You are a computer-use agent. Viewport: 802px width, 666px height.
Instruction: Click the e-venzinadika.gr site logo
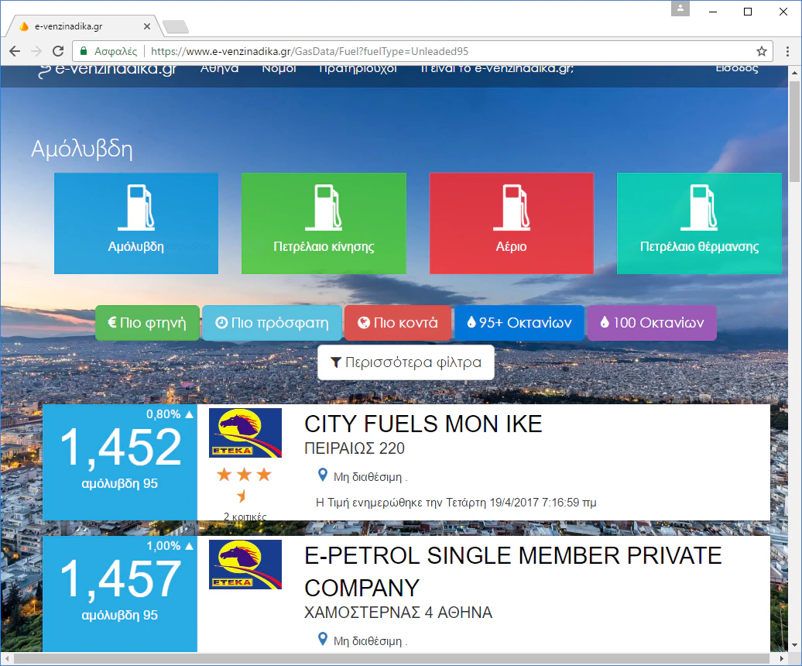108,70
